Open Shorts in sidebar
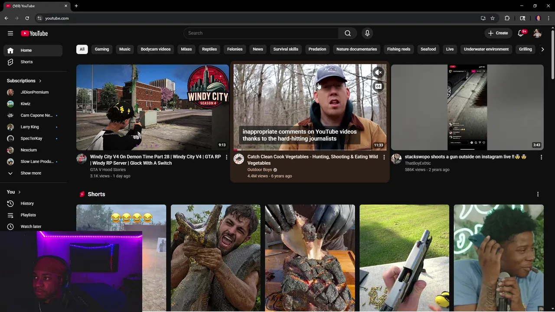The image size is (555, 312). click(33, 62)
